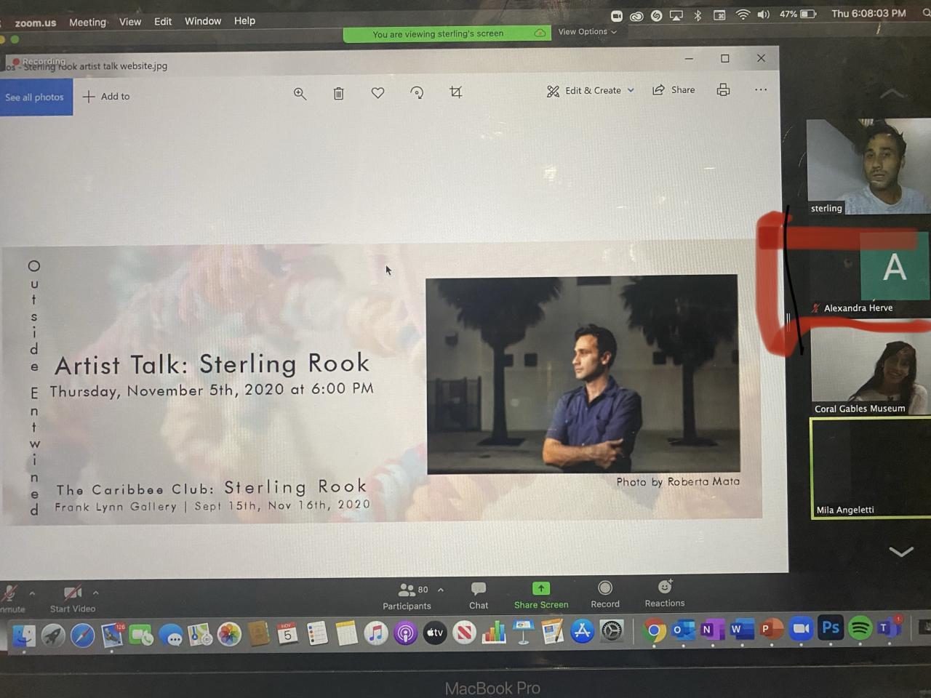Open Finder from the Dock
Screen dimensions: 931x698
pos(24,635)
